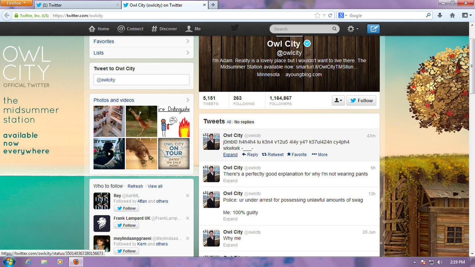Open the user actions dropdown next to Follow
Viewport: 475px width, 267px height.
pyautogui.click(x=338, y=100)
